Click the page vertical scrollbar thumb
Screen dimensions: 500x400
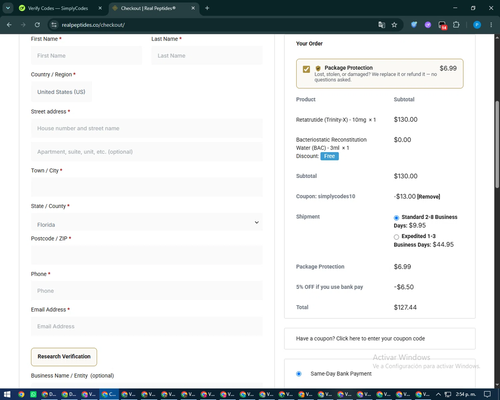497,144
